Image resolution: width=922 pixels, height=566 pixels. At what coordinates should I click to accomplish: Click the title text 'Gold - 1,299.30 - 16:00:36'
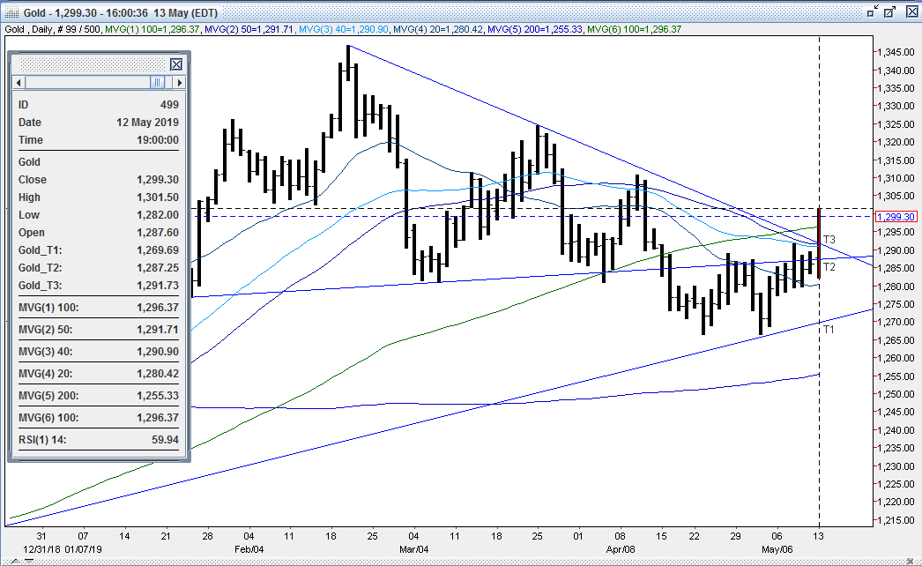click(x=87, y=13)
